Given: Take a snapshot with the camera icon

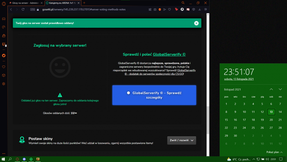Looking at the screenshot, I should (155, 9).
